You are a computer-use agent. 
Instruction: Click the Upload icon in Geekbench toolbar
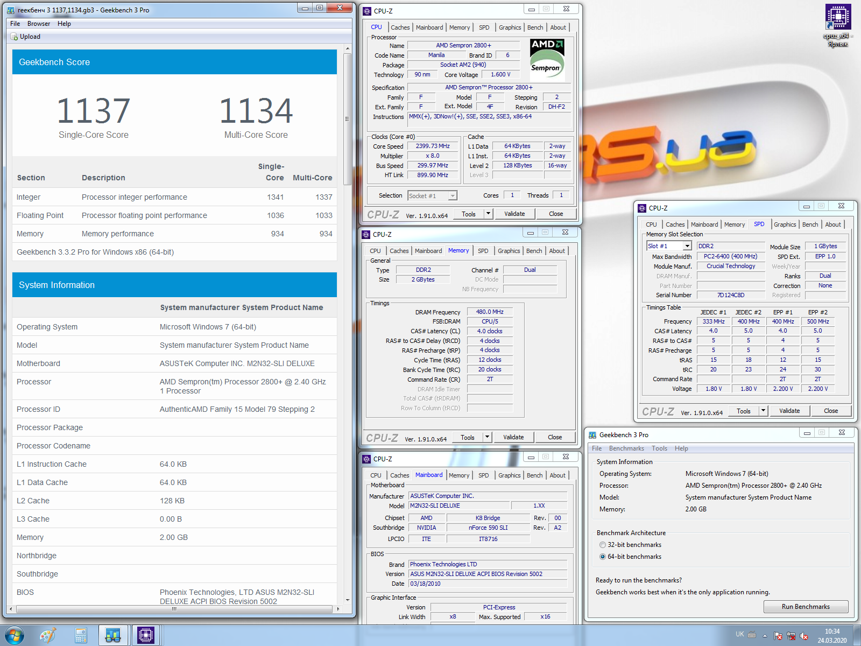pos(15,37)
